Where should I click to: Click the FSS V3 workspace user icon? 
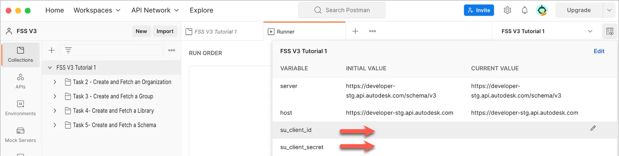click(9, 31)
